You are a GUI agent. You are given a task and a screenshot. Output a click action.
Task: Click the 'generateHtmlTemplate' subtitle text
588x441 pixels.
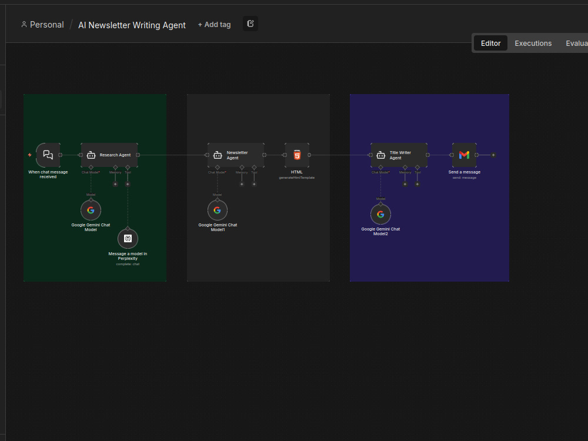pos(296,178)
